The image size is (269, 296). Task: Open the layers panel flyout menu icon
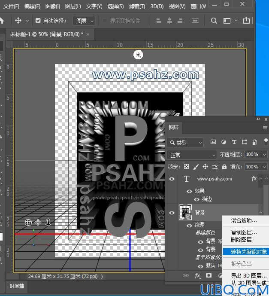[x=265, y=128]
